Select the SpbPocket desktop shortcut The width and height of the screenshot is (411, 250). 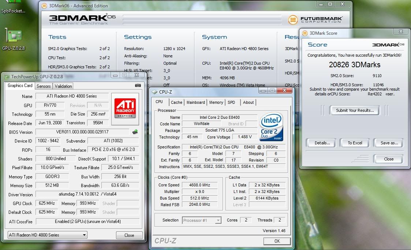tap(13, 7)
